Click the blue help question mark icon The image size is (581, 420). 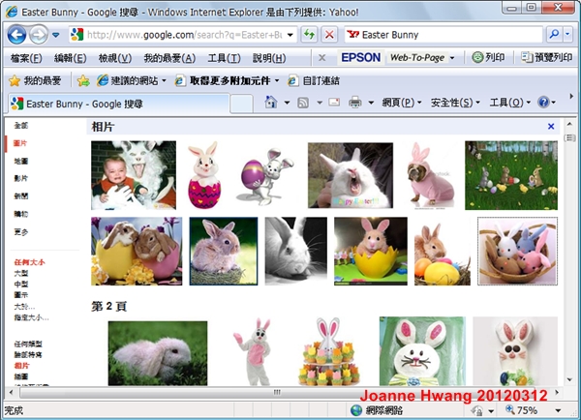pyautogui.click(x=543, y=102)
